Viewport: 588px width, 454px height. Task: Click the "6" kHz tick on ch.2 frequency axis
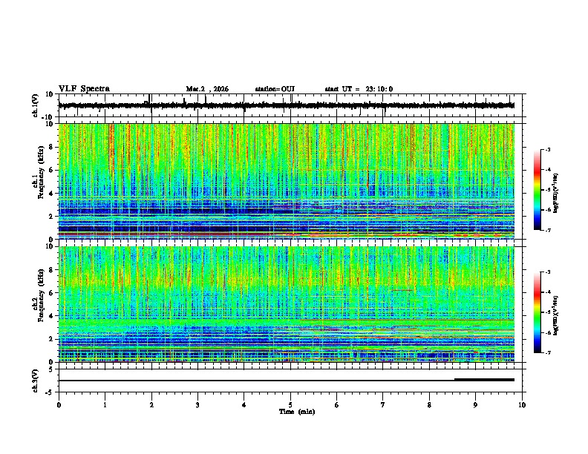pyautogui.click(x=51, y=293)
